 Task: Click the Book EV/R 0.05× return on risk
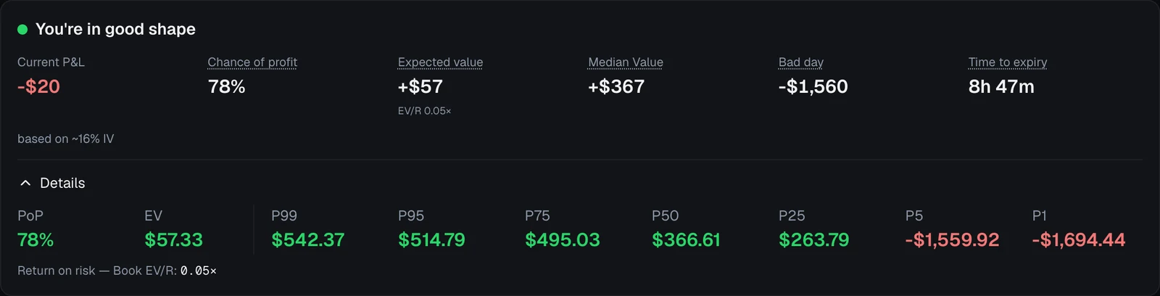point(165,271)
